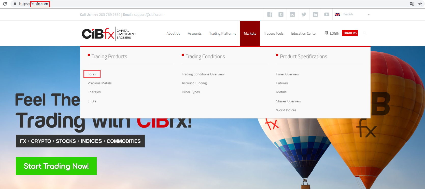The image size is (425, 189).
Task: Open Futures specification link
Action: click(282, 83)
